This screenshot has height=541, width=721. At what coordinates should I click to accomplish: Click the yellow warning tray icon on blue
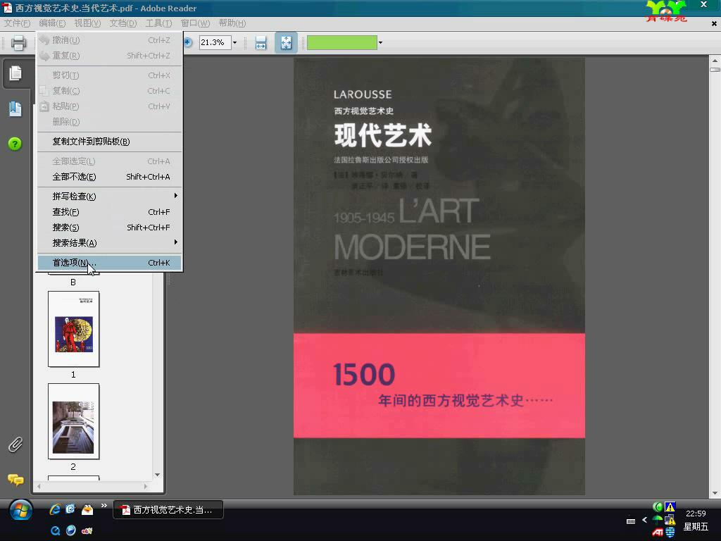[x=670, y=507]
